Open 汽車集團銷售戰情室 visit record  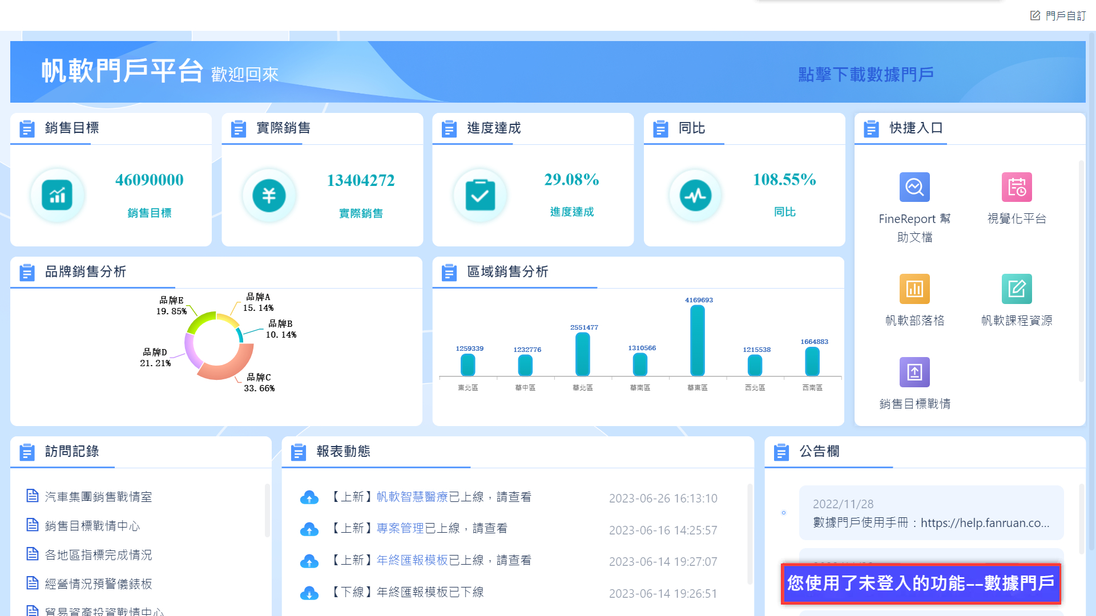tap(98, 497)
